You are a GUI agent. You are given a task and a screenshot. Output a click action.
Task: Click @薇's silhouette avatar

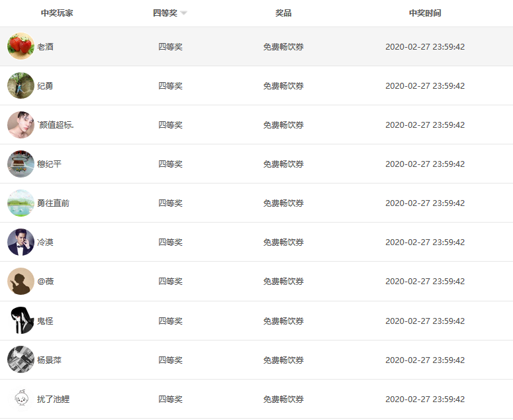pos(21,281)
